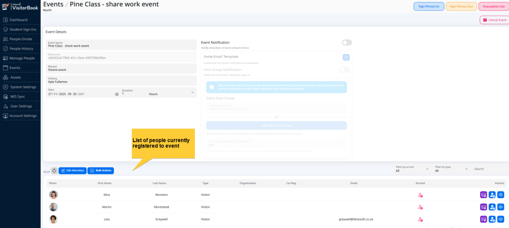
Task: Toggle Host Group Notification switch
Action: coord(344,70)
